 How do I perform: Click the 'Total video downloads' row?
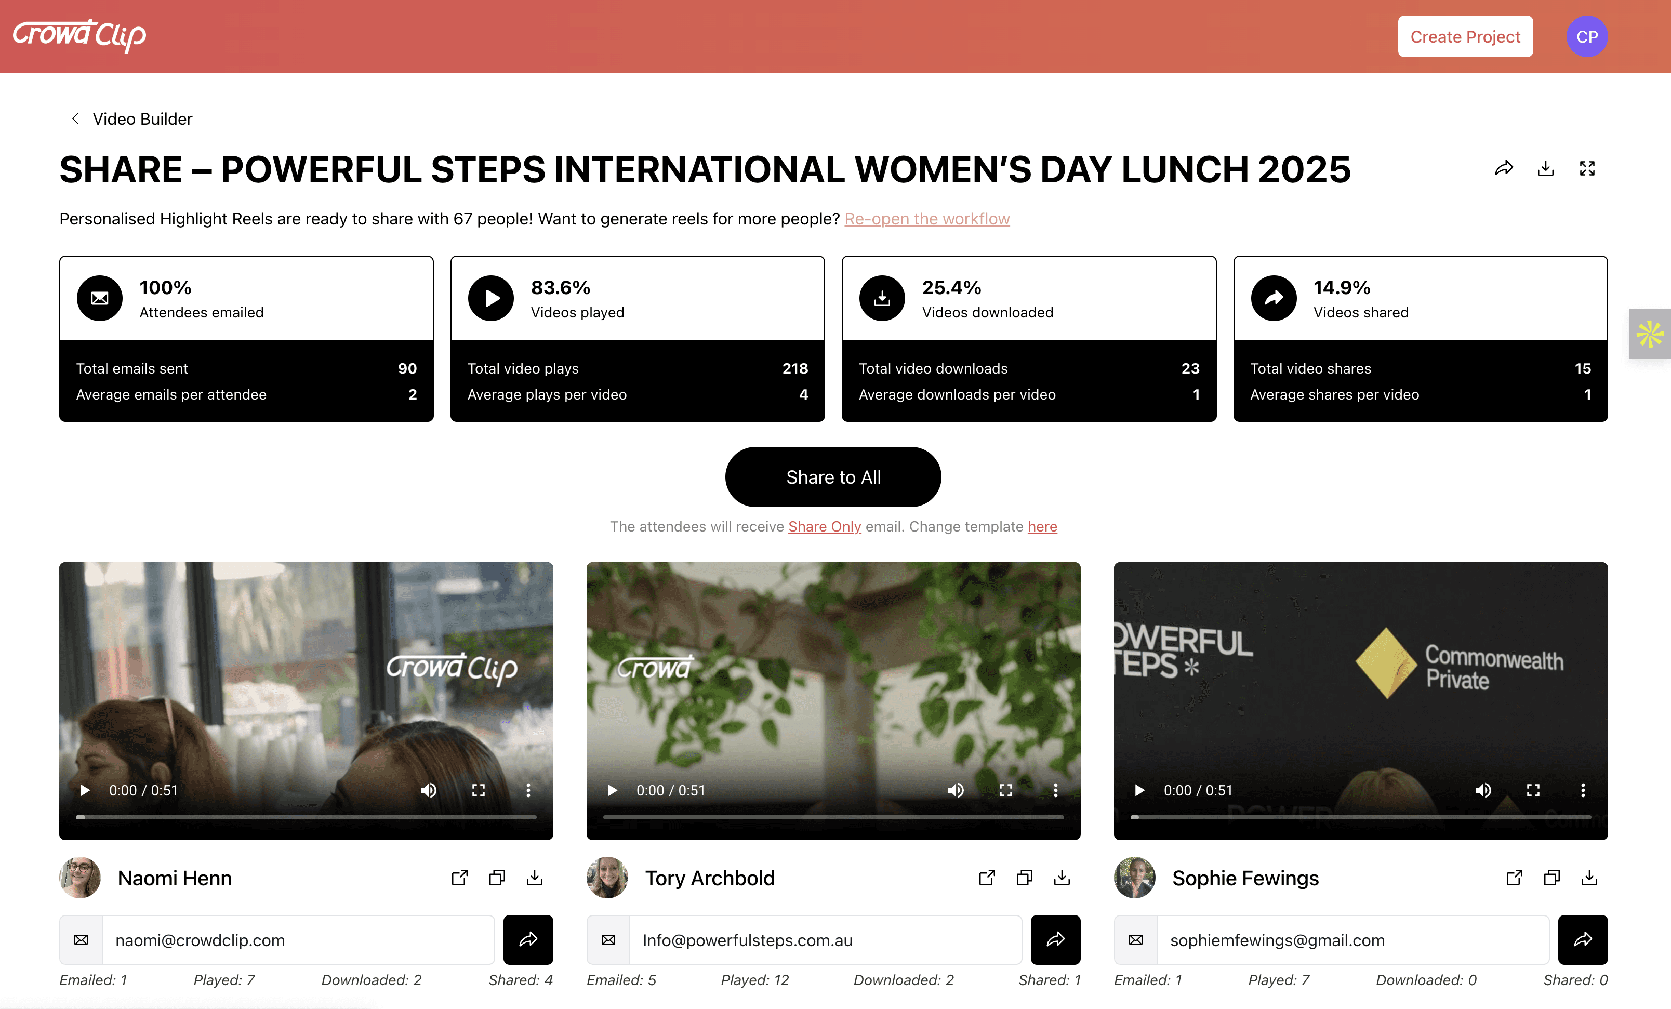coord(1029,368)
